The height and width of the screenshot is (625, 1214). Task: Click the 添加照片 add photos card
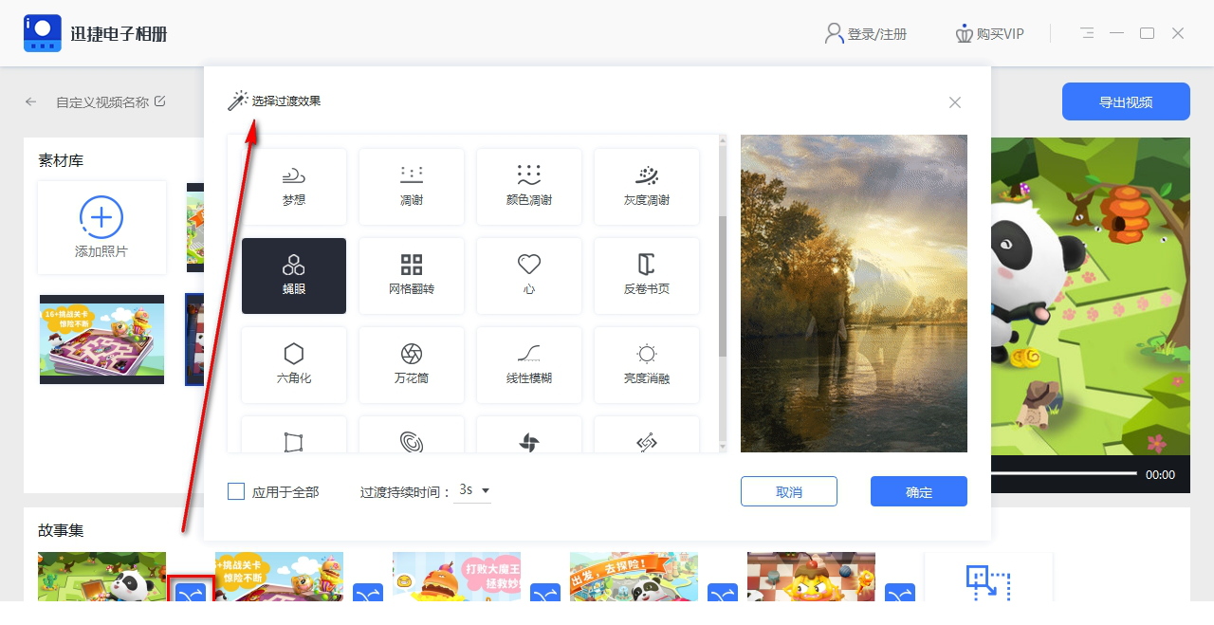101,228
